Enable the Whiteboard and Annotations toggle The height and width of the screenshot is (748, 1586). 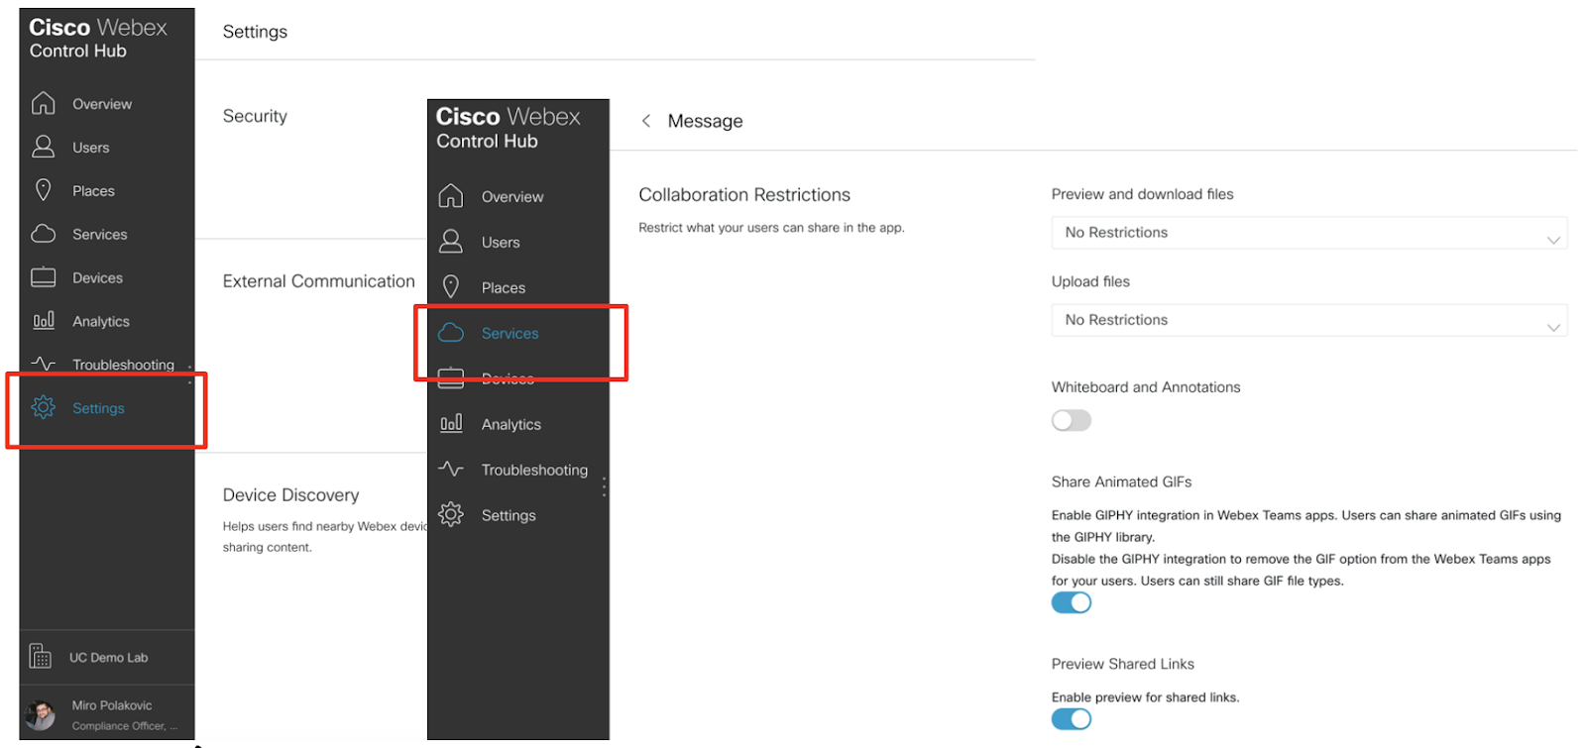pos(1071,421)
